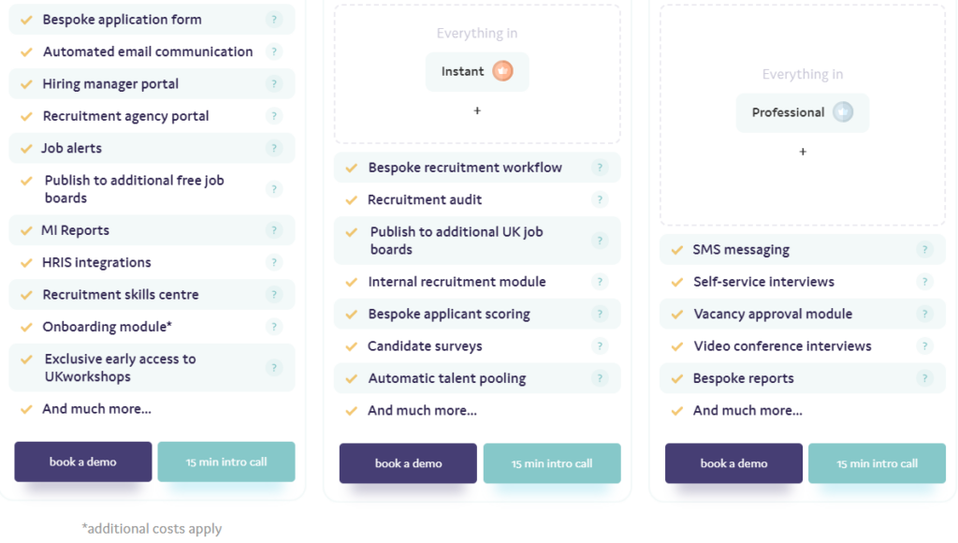Click the "*additional costs apply" footnote
This screenshot has width=958, height=543.
[151, 528]
